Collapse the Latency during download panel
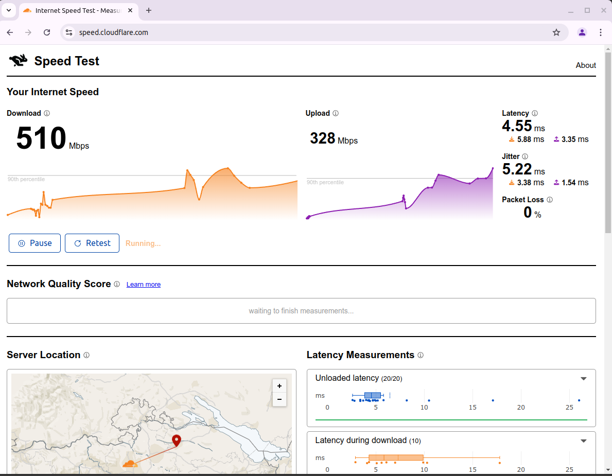The height and width of the screenshot is (476, 612). click(x=583, y=441)
